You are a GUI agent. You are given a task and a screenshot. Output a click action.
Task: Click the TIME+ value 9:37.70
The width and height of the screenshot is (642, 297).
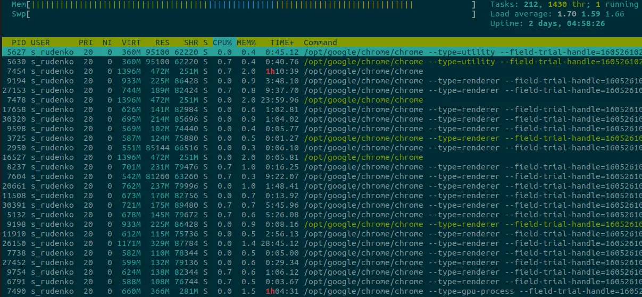pyautogui.click(x=282, y=90)
